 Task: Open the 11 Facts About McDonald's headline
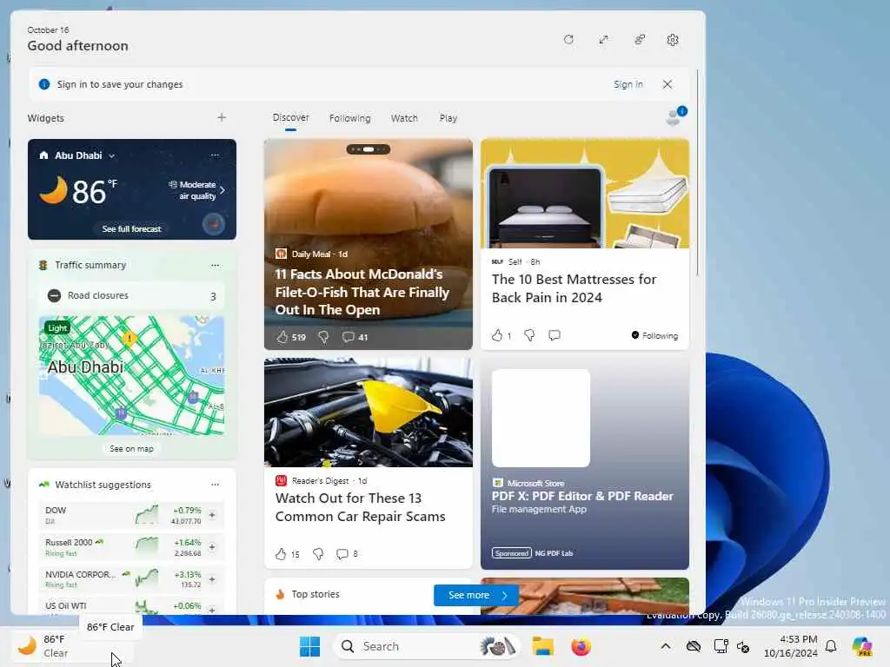pos(362,292)
